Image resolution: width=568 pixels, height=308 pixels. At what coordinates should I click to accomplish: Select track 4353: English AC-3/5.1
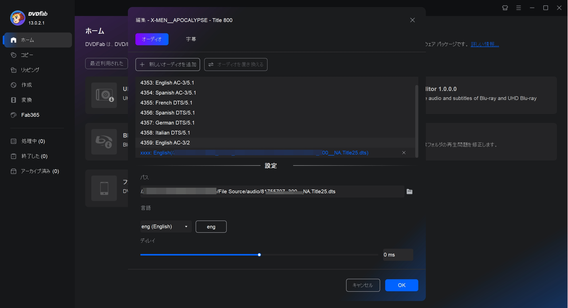click(275, 83)
